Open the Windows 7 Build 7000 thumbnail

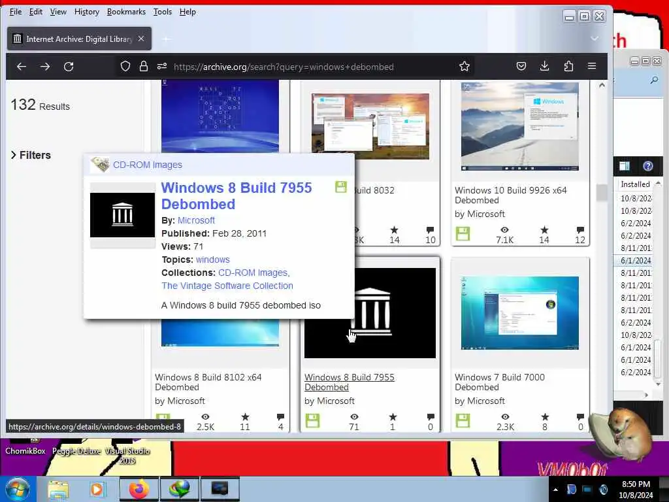point(519,313)
